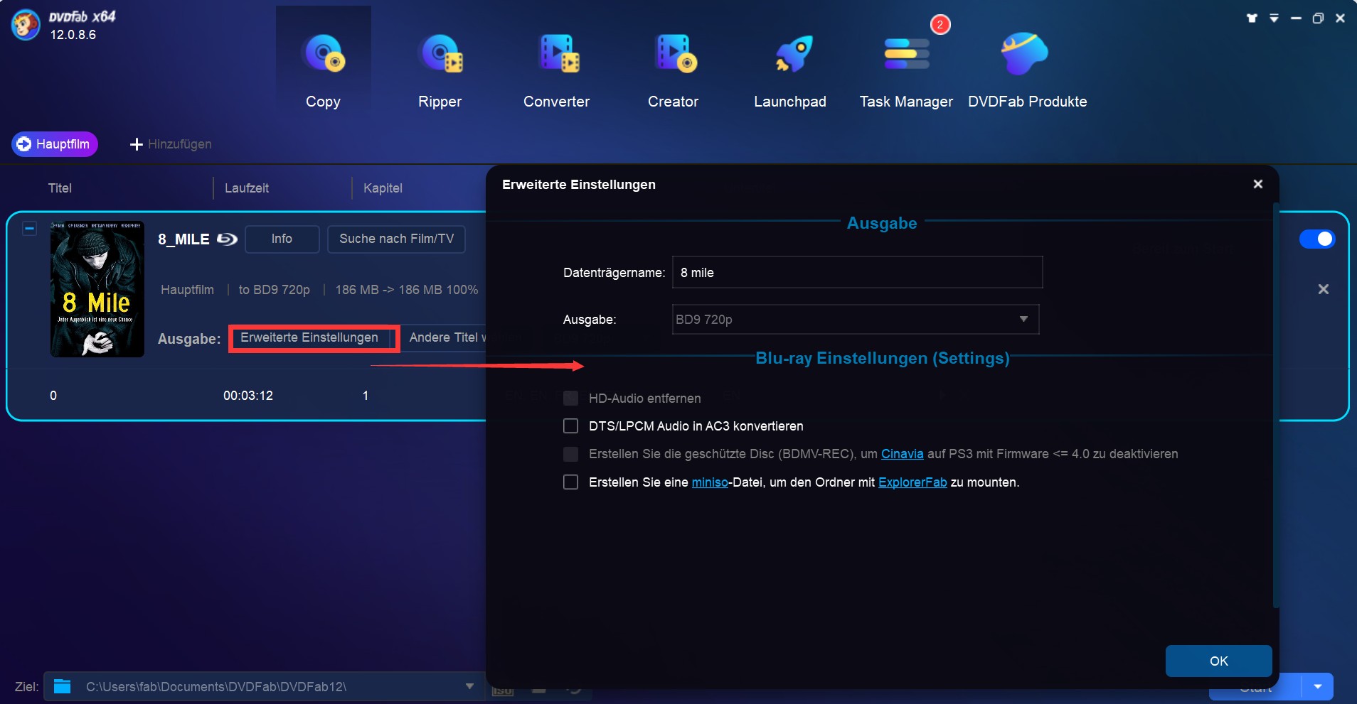The height and width of the screenshot is (704, 1357).
Task: Open the Converter module
Action: (x=557, y=67)
